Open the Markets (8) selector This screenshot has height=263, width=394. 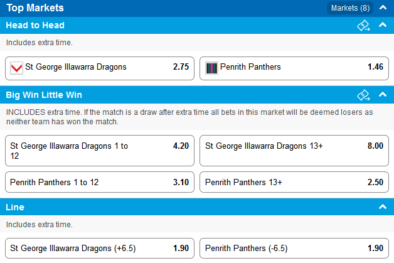(350, 8)
